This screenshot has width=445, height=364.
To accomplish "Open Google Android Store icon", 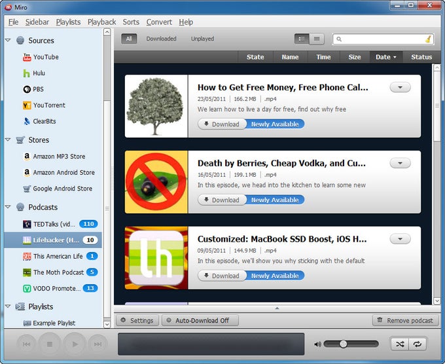I will (27, 189).
